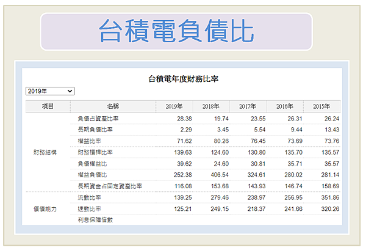
Task: Select the 2015年 column header
Action: tap(321, 106)
